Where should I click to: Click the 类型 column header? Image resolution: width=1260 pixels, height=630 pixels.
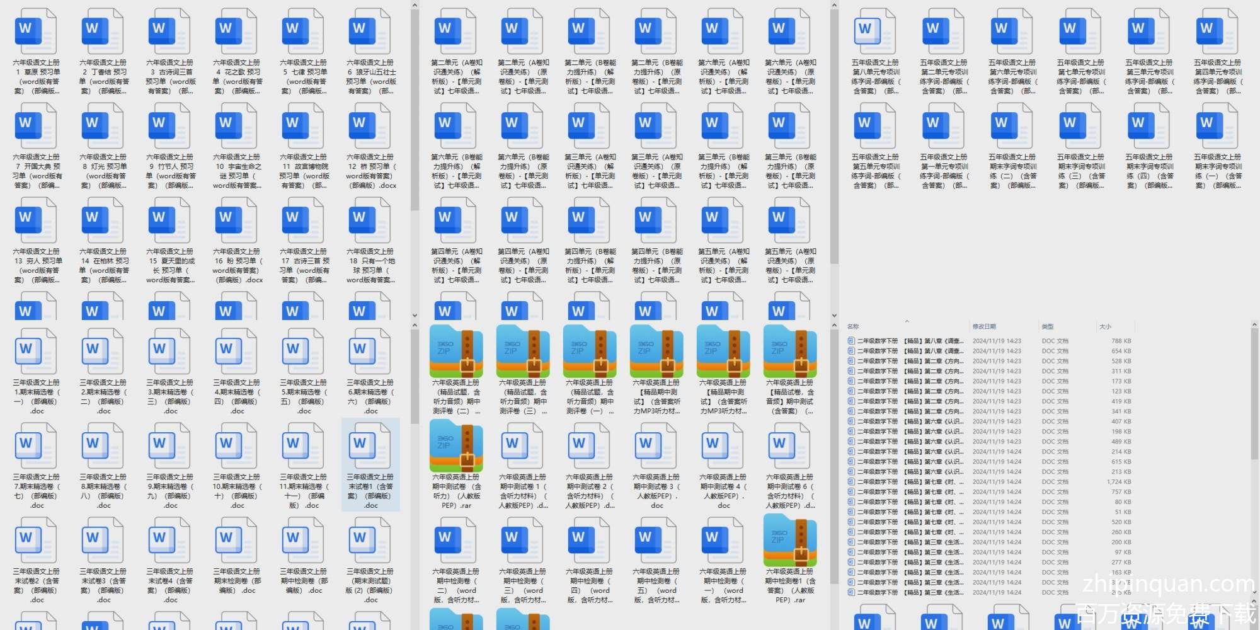point(1048,326)
